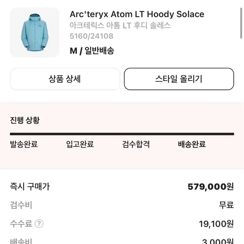
Task: Click the M / 일반배송 size option text
Action: (92, 51)
